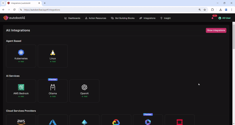The width and height of the screenshot is (235, 125).
Task: Add a Kubernetes integration
Action: (x=21, y=61)
